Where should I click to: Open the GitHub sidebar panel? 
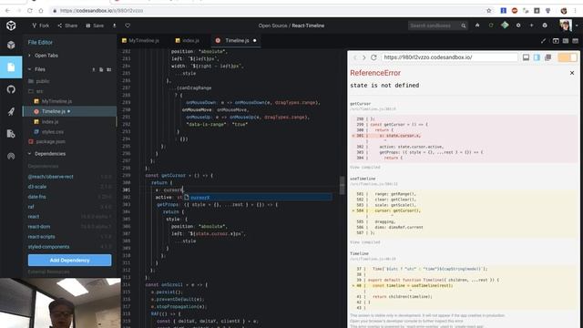tap(11, 89)
